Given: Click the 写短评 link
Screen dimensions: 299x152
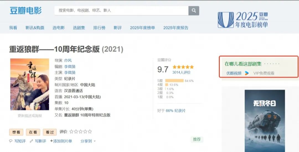Looking at the screenshot, I should click(20, 141).
